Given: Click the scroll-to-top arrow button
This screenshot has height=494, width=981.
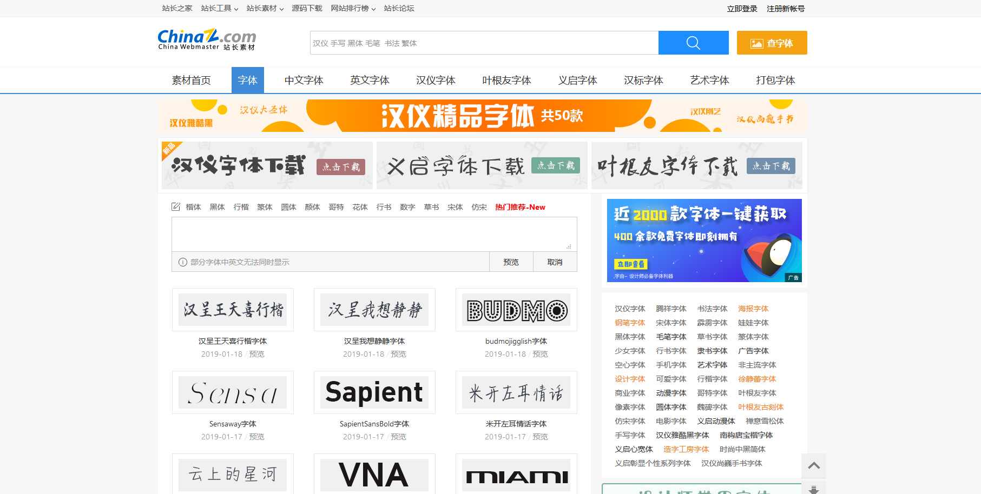Looking at the screenshot, I should click(814, 465).
